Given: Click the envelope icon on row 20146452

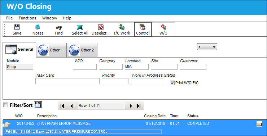Looking at the screenshot, I should 259,124.
